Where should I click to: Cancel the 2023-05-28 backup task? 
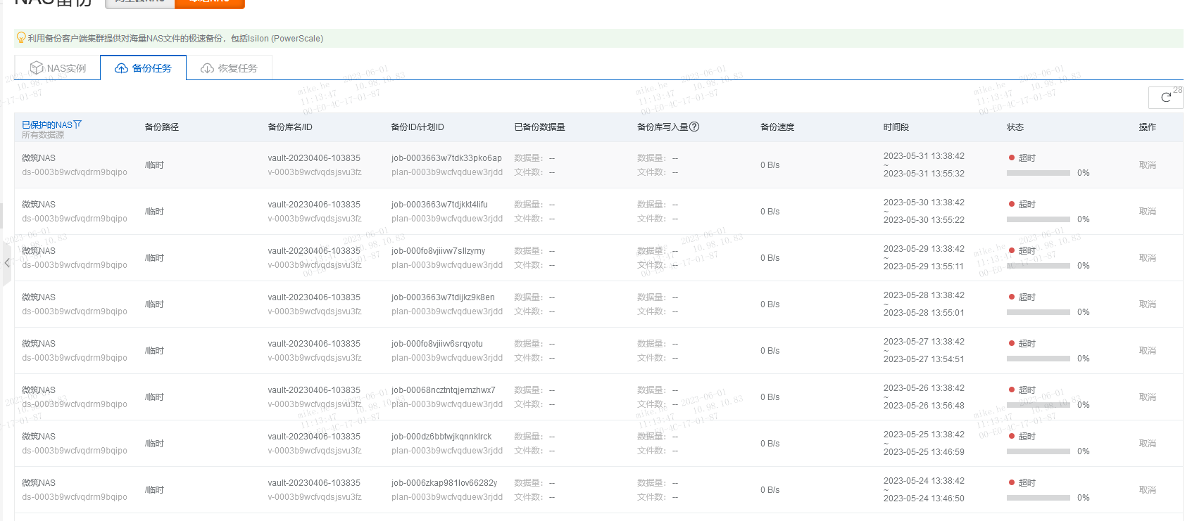tap(1148, 304)
